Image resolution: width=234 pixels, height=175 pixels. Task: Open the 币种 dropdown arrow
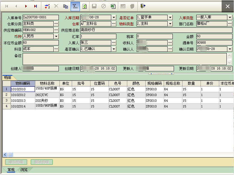coord(56,36)
